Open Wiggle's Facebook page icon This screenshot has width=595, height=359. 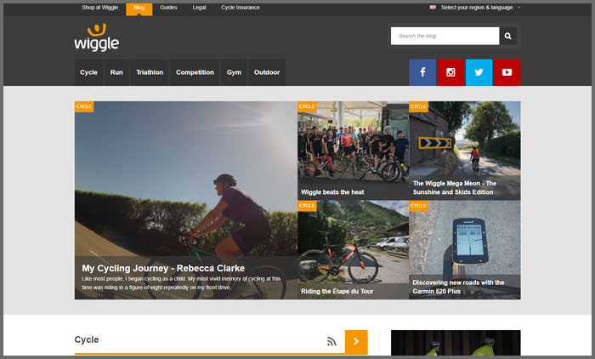[422, 72]
